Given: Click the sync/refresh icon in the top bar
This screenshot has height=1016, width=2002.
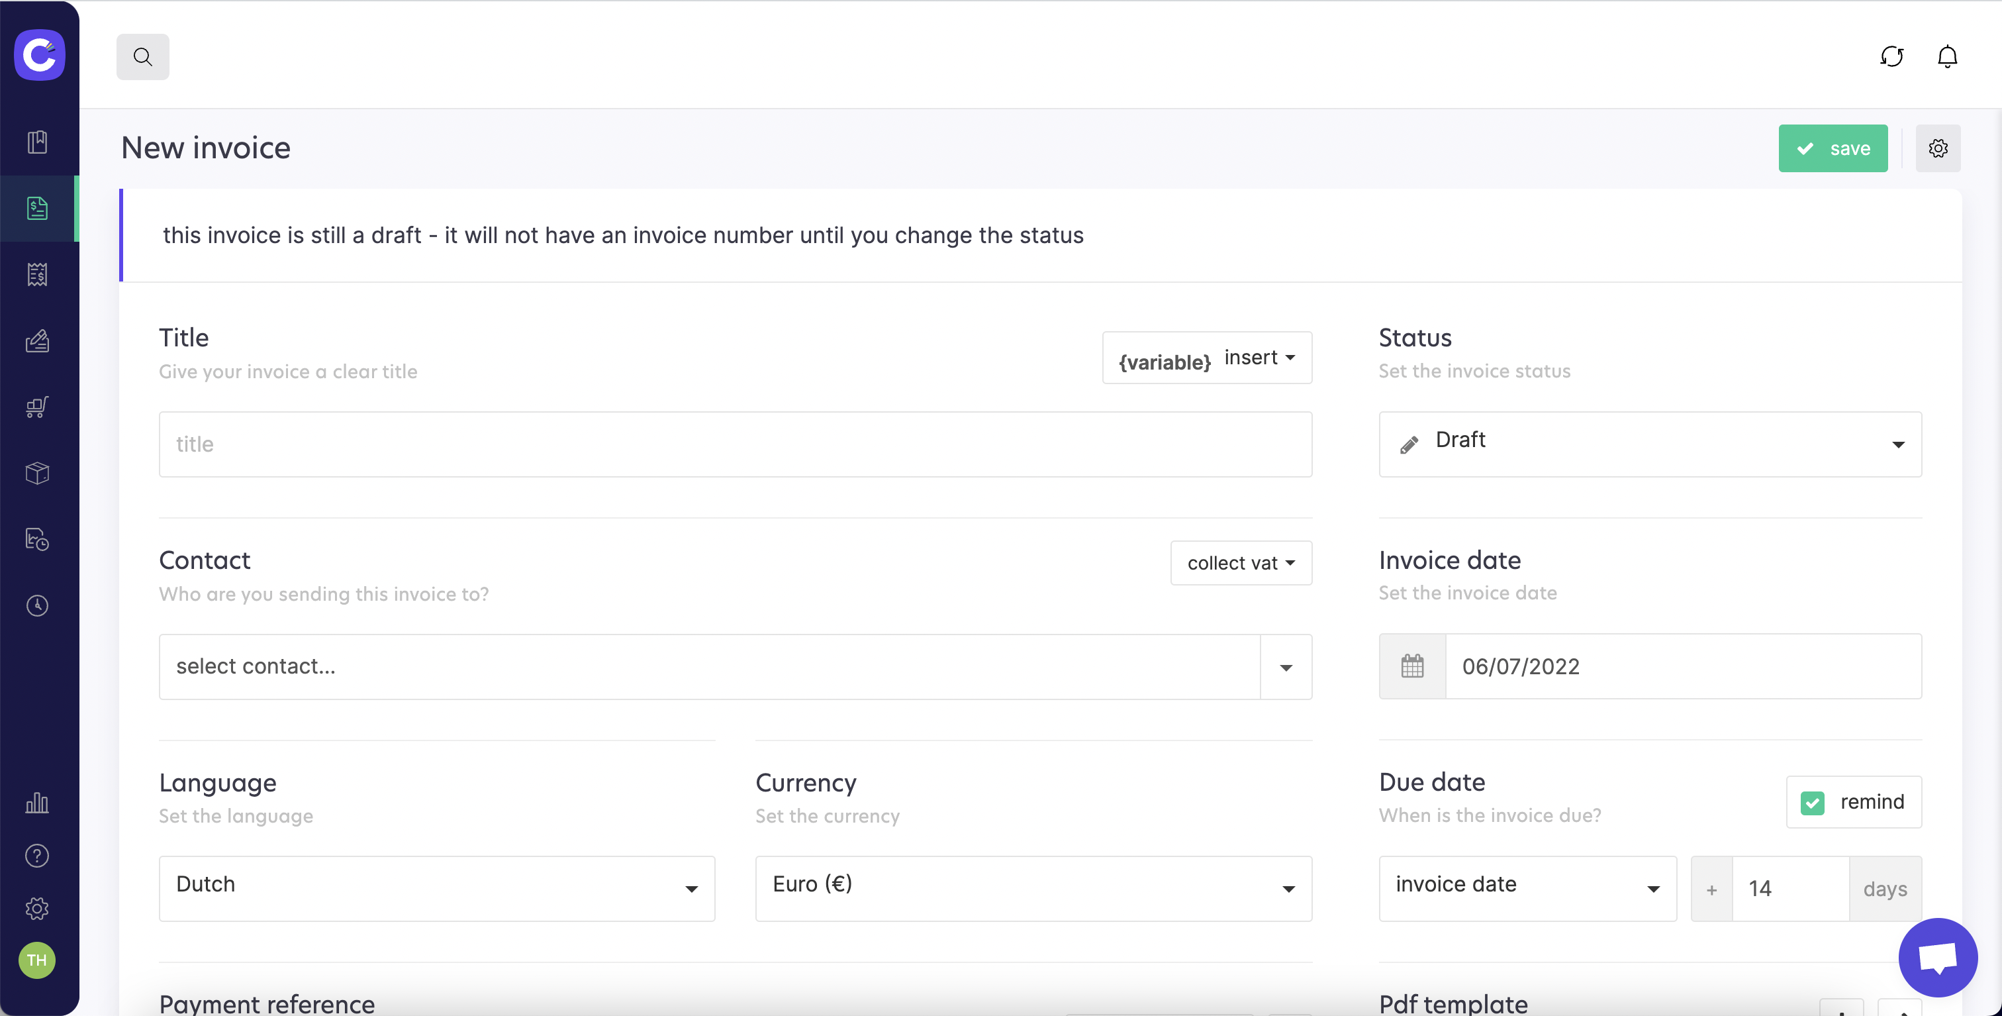Looking at the screenshot, I should [1891, 56].
